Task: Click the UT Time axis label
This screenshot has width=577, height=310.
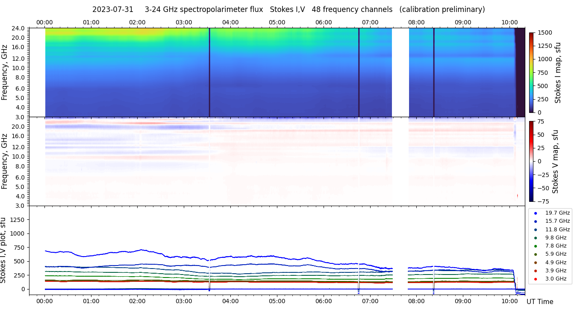Action: coord(540,302)
